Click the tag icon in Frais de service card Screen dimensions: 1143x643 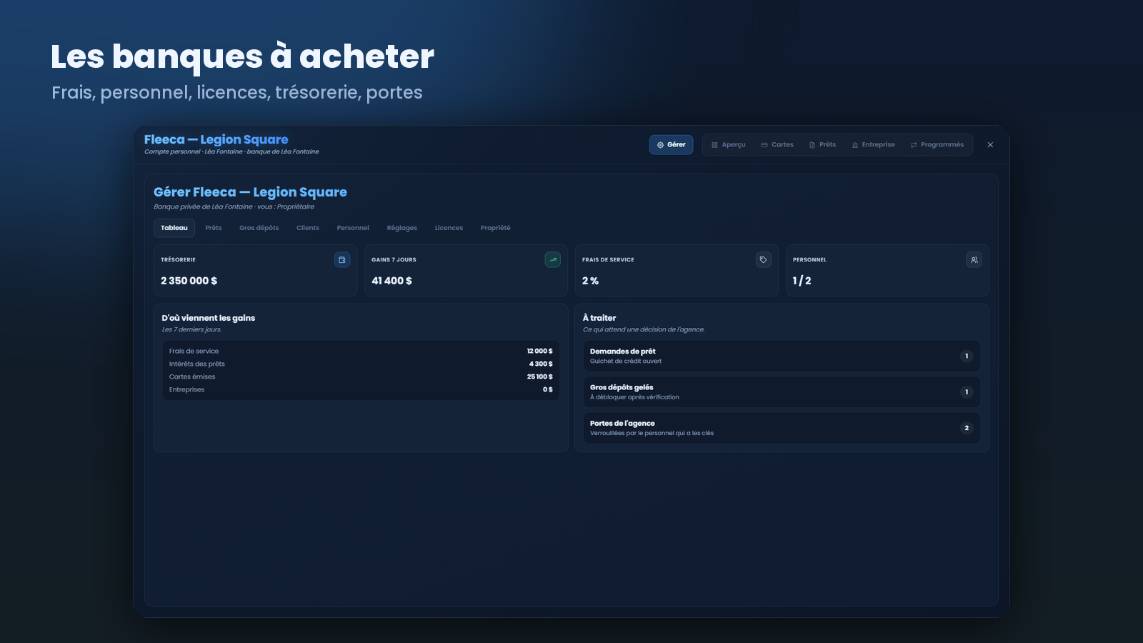(x=764, y=260)
